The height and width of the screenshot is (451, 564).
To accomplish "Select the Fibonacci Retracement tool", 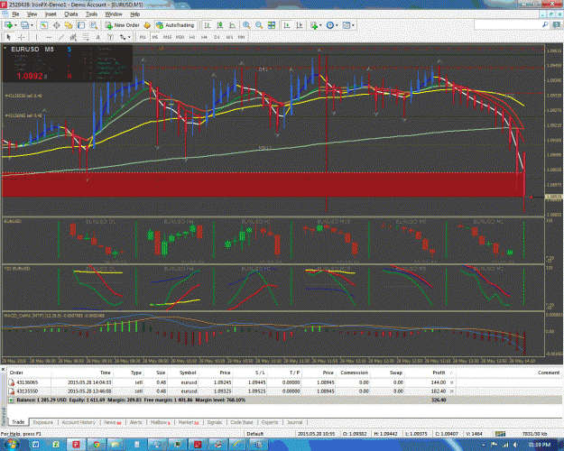I will 86,37.
